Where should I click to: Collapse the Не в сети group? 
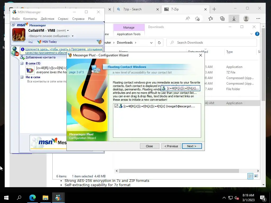pos(22,77)
